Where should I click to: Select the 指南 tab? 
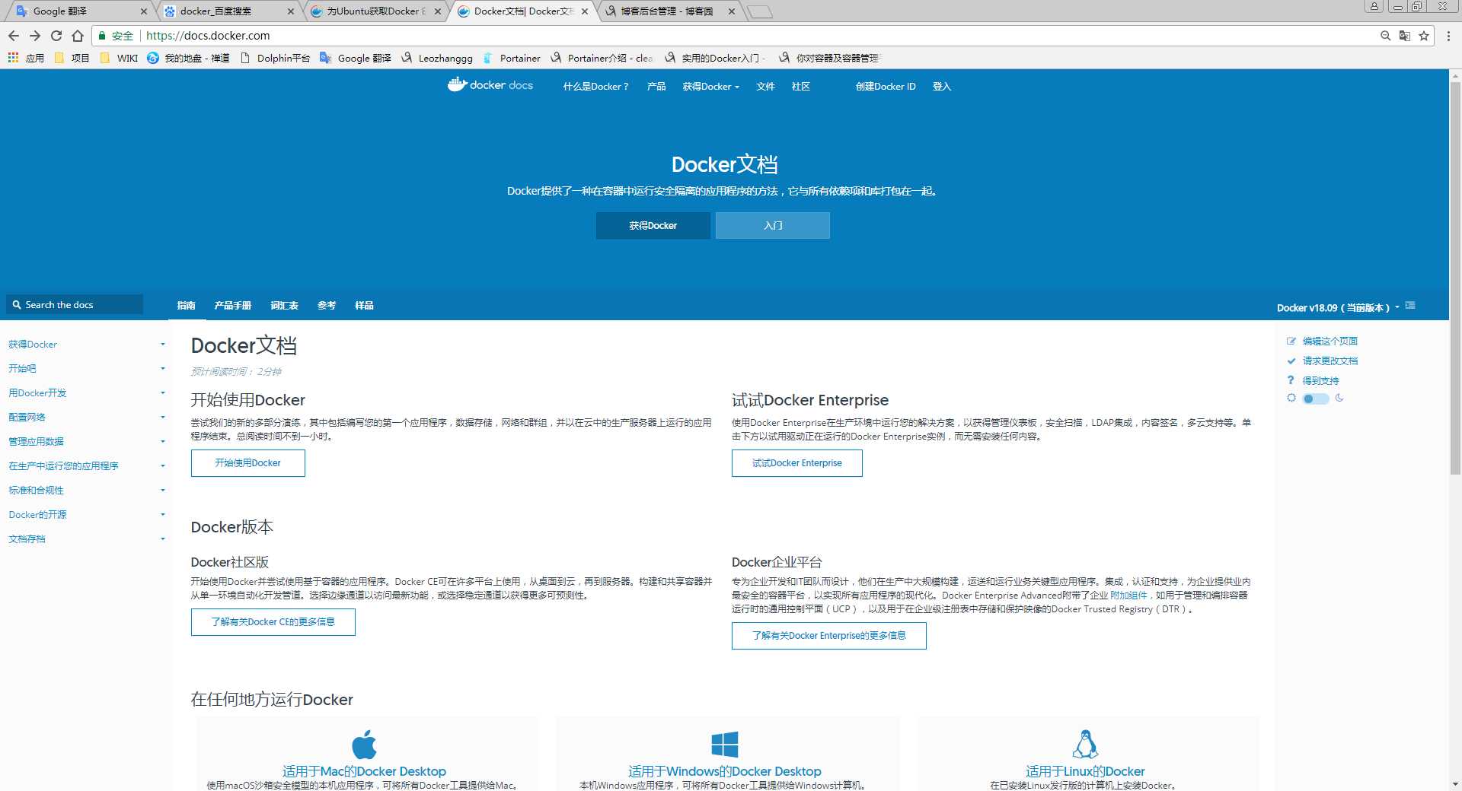click(x=186, y=306)
